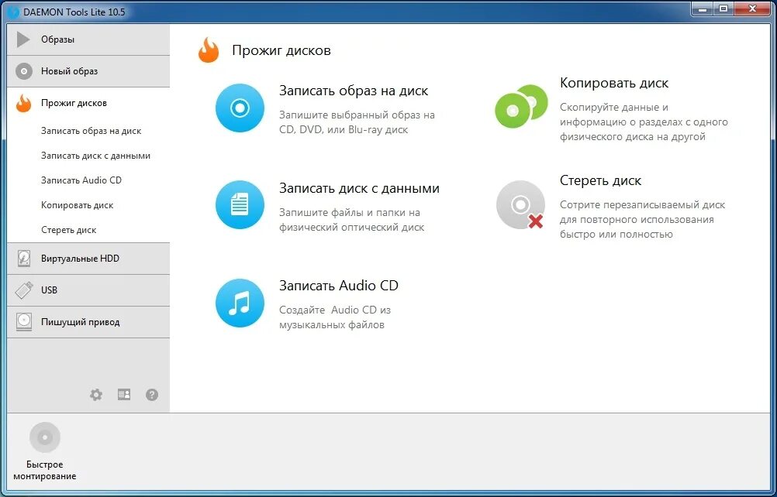The width and height of the screenshot is (777, 497).
Task: Select Стереть диск in sidebar
Action: pyautogui.click(x=69, y=230)
